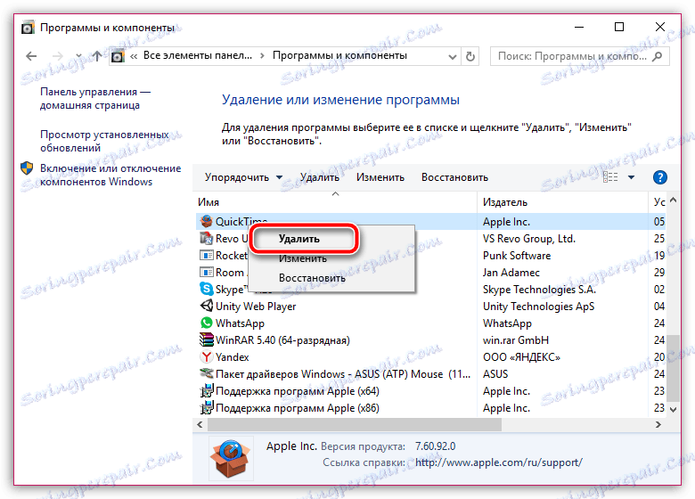
Task: Open recent locations dropdown arrow
Action: click(x=79, y=56)
